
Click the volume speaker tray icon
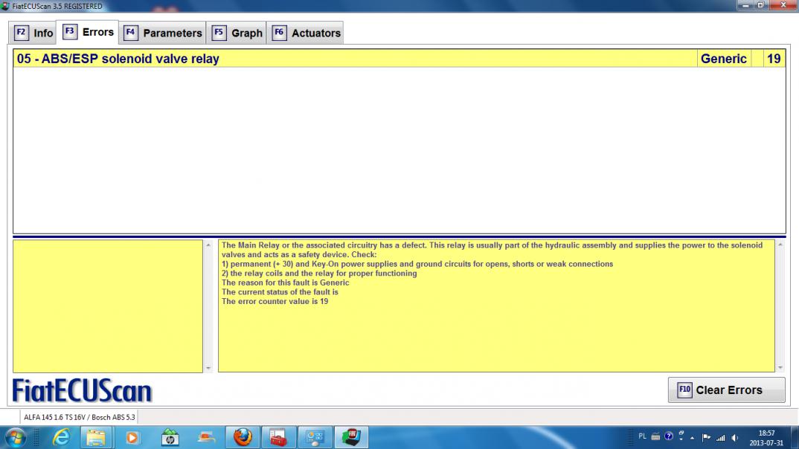(735, 437)
